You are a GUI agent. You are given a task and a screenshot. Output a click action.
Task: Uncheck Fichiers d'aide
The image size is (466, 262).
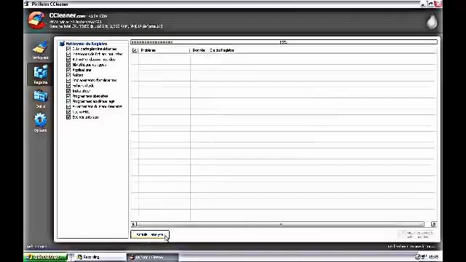[68, 86]
